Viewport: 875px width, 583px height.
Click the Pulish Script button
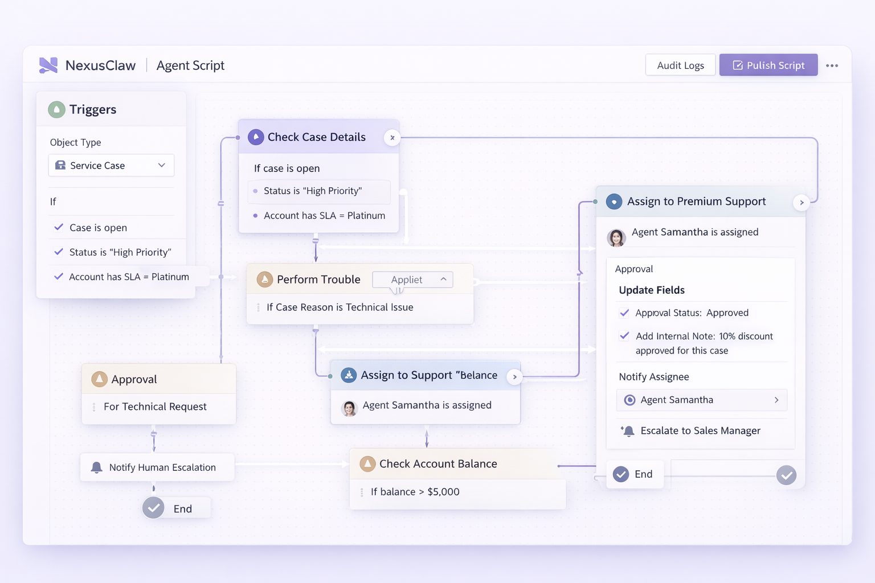[768, 65]
